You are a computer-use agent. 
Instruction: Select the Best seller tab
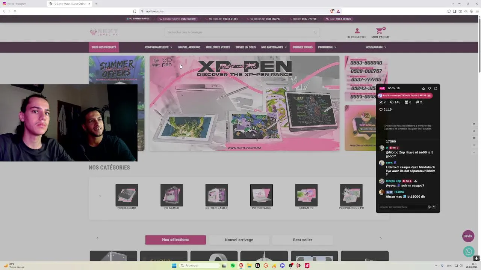pos(303,240)
